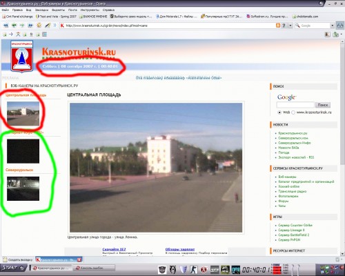Image resolution: width=345 pixels, height=276 pixels.
Task: Launch Half-Life lambda icon in taskbar
Action: [204, 269]
